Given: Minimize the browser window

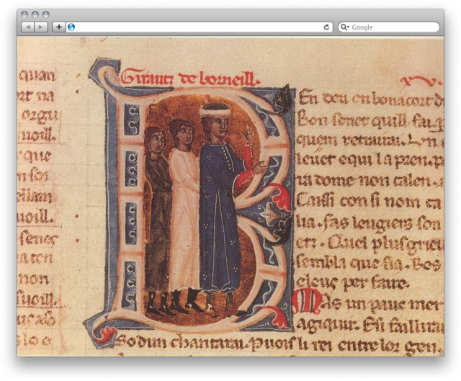Looking at the screenshot, I should click(x=35, y=14).
